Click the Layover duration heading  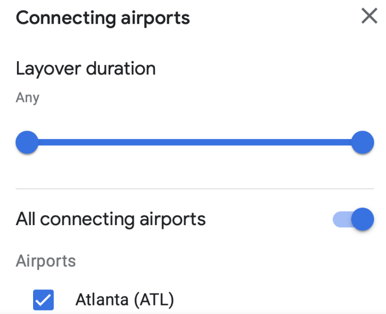tap(86, 68)
